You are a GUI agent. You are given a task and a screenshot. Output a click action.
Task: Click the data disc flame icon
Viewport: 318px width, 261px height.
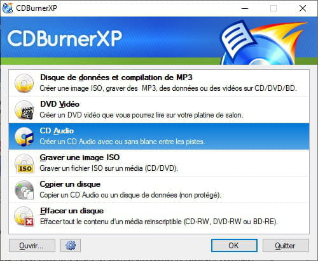coord(24,83)
